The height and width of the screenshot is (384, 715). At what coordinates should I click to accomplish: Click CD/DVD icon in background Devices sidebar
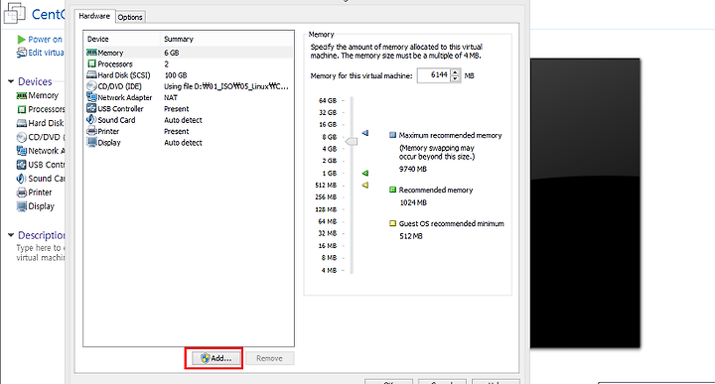(x=22, y=137)
